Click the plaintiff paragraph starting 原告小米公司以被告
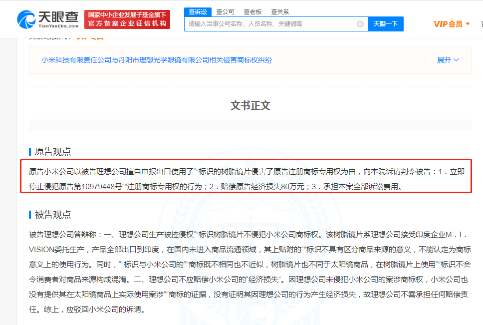Viewport: 483px width, 325px height. click(246, 179)
